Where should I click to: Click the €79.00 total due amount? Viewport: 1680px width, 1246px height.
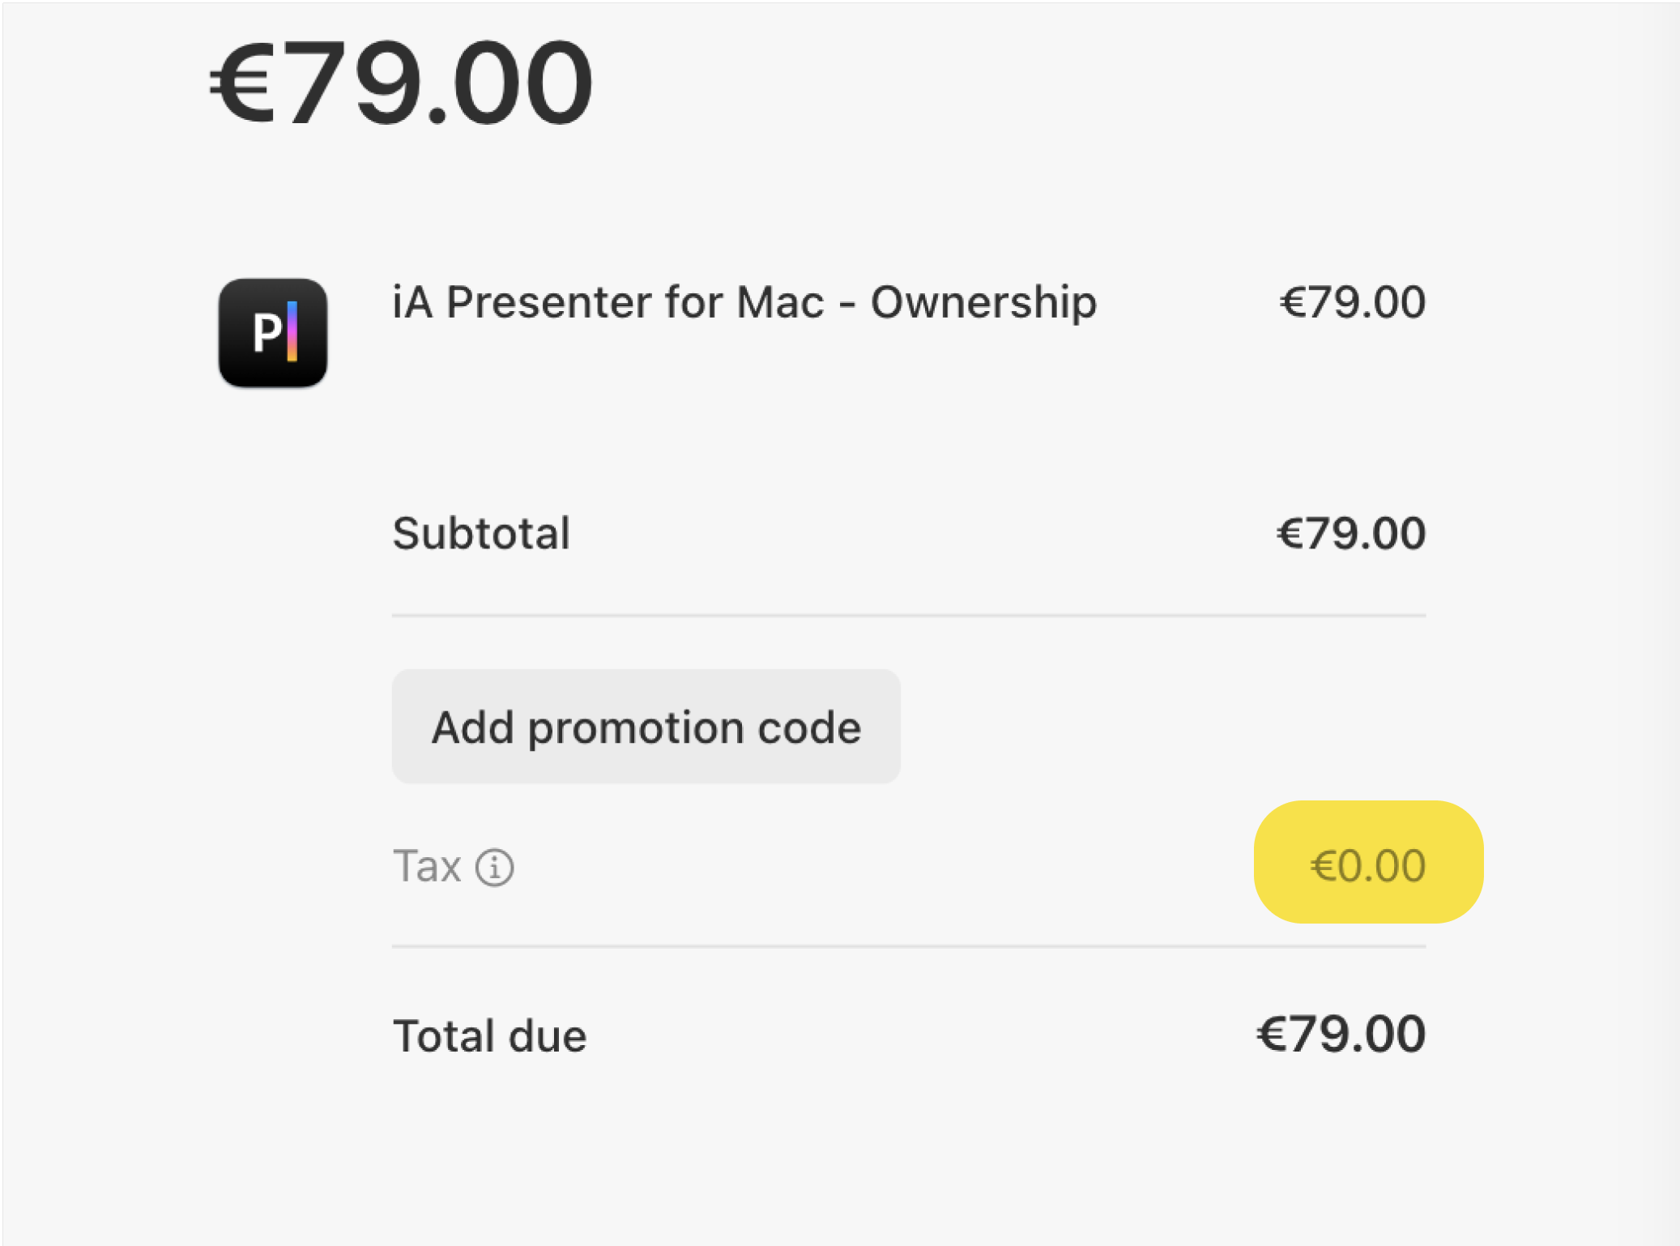1342,1035
